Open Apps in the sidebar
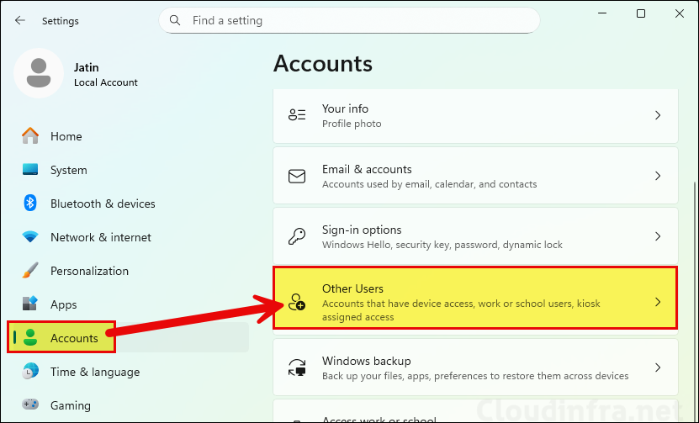 point(64,305)
